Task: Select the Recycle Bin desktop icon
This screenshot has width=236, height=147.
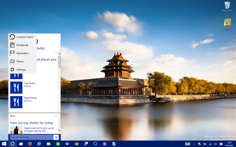Action: (227, 7)
